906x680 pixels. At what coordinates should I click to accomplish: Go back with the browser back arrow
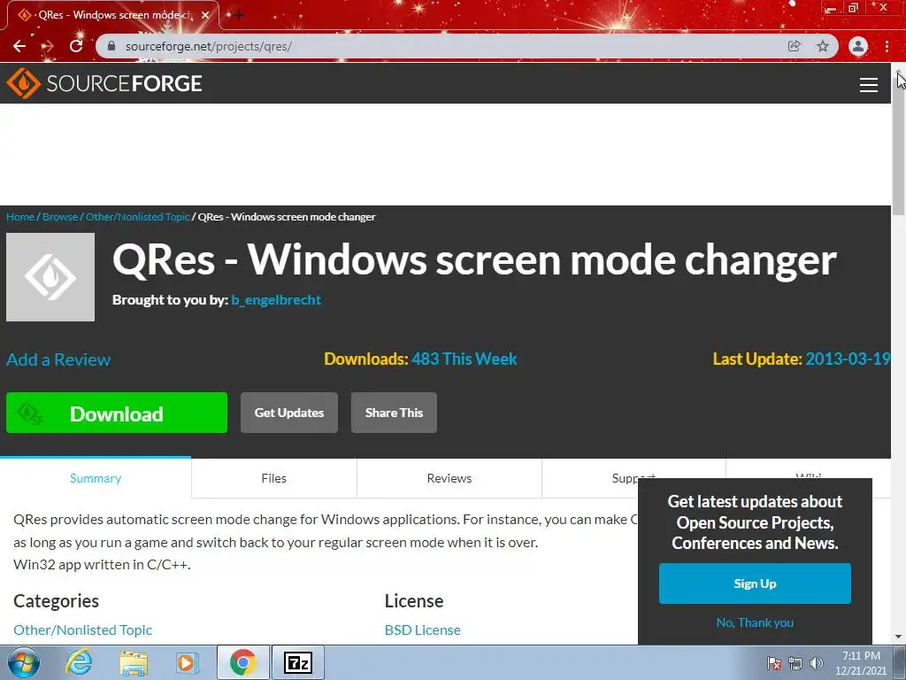19,46
